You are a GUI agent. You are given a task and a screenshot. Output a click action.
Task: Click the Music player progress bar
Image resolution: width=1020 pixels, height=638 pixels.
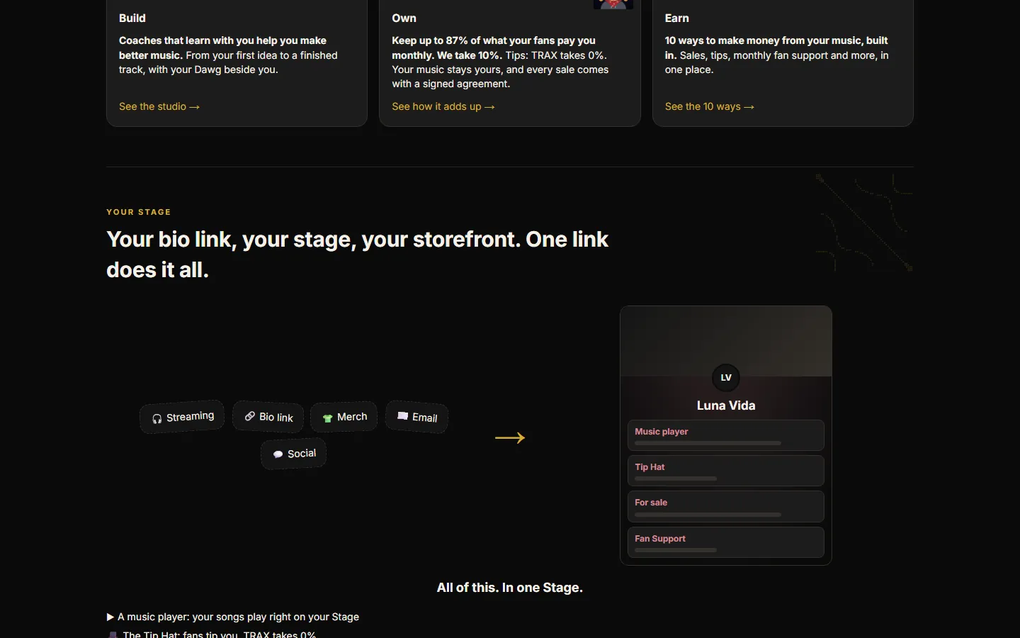point(708,443)
